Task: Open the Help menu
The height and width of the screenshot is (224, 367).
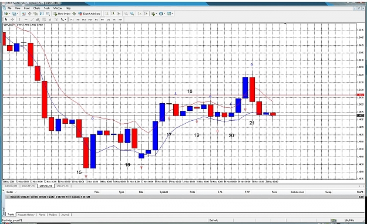Action: [68, 8]
